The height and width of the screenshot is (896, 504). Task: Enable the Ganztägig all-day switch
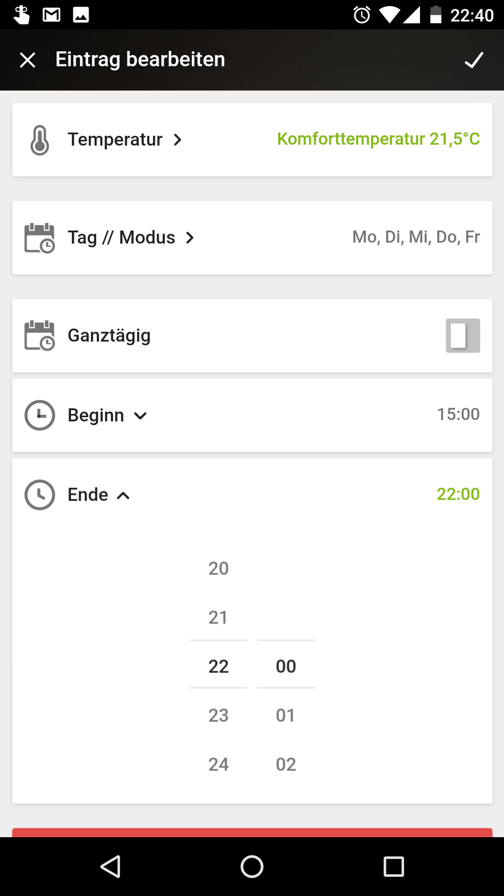[462, 336]
